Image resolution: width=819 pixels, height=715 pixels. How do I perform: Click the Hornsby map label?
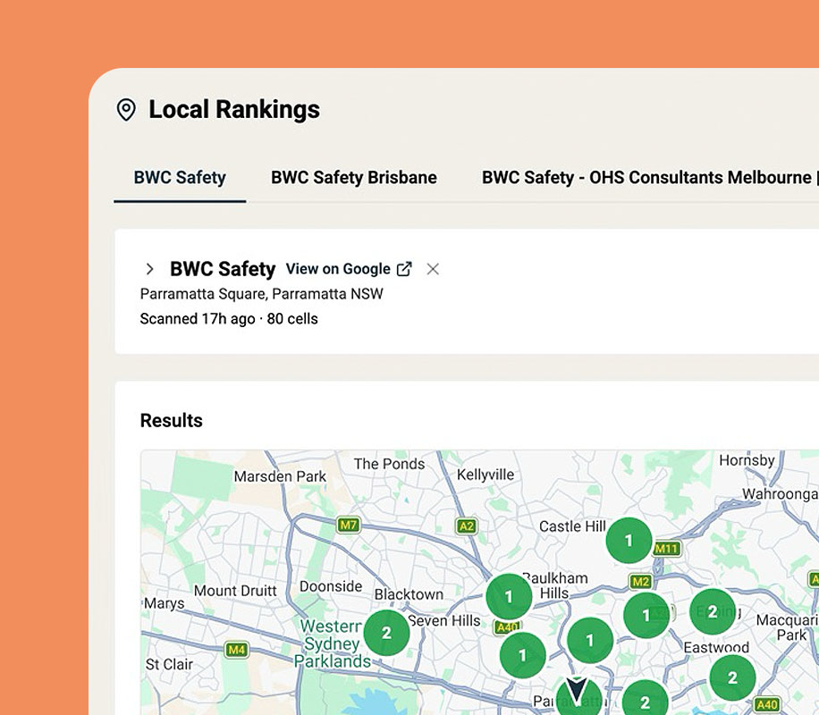(747, 460)
